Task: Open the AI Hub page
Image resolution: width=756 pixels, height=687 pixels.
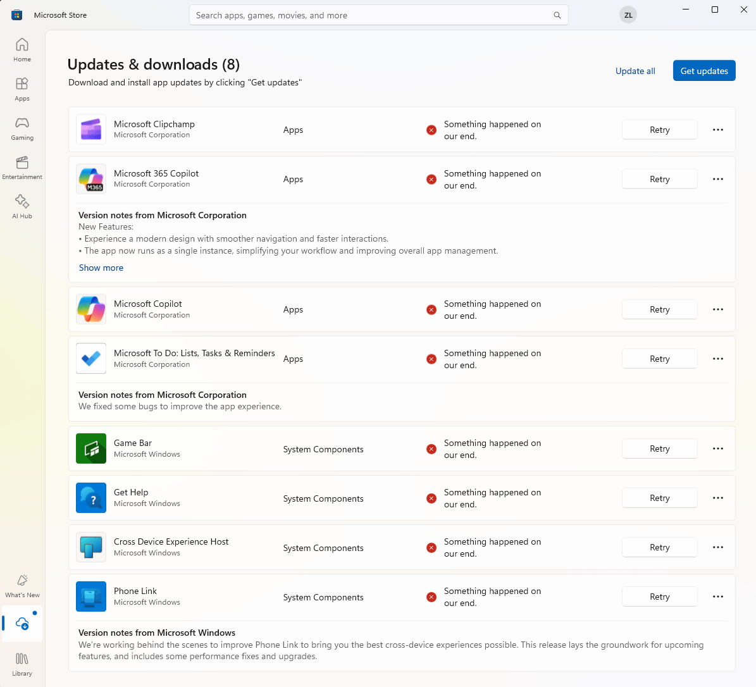Action: (22, 207)
